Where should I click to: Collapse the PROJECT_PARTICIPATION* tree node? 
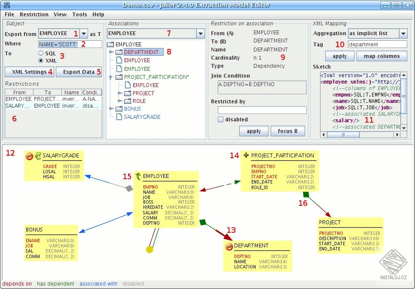(x=111, y=77)
